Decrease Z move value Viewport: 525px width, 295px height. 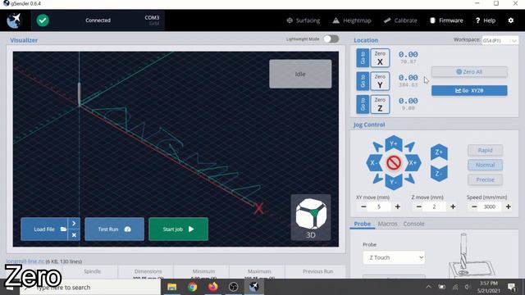tap(419, 206)
